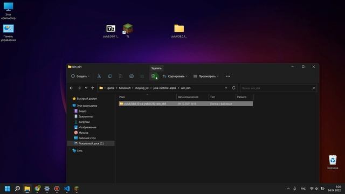
Task: Click the microphone icon in system tray
Action: [295, 189]
